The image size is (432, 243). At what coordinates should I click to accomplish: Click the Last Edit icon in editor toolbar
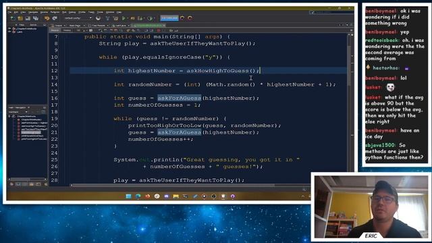(78, 30)
